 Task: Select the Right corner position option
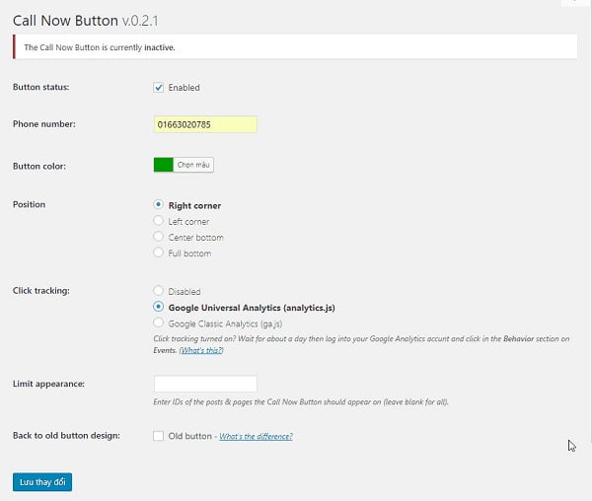(158, 205)
